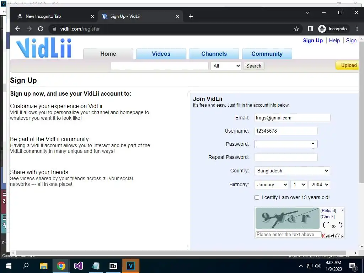Click the Search button
Viewport: 364px width, 273px height.
click(254, 66)
